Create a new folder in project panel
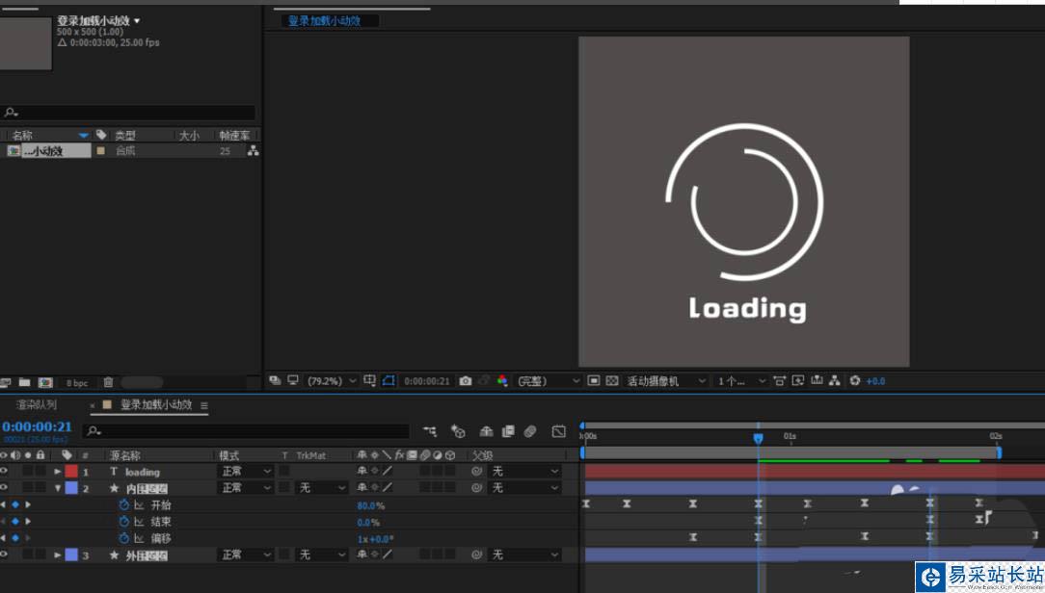The height and width of the screenshot is (593, 1045). point(25,382)
